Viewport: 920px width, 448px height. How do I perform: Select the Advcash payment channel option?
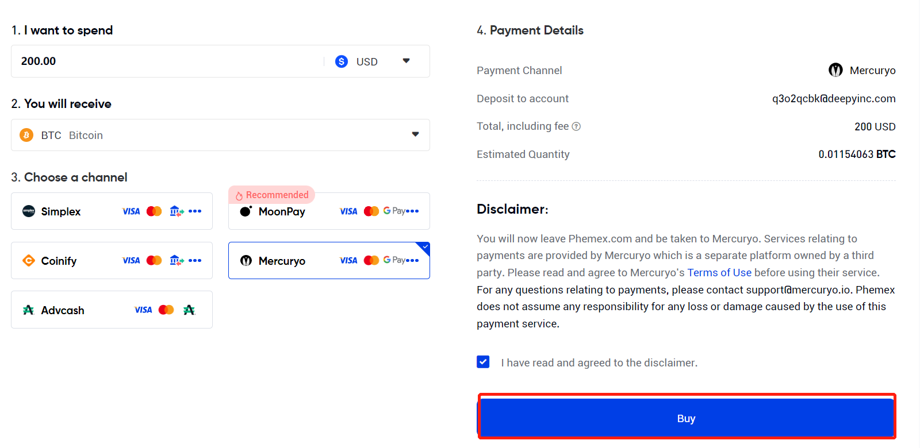pos(112,310)
